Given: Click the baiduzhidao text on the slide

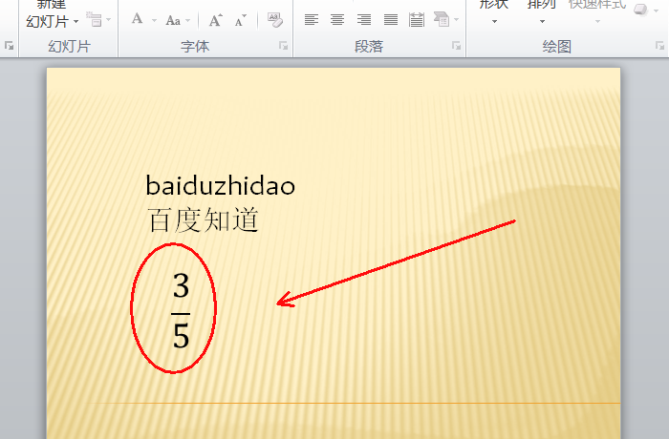Looking at the screenshot, I should [x=220, y=185].
